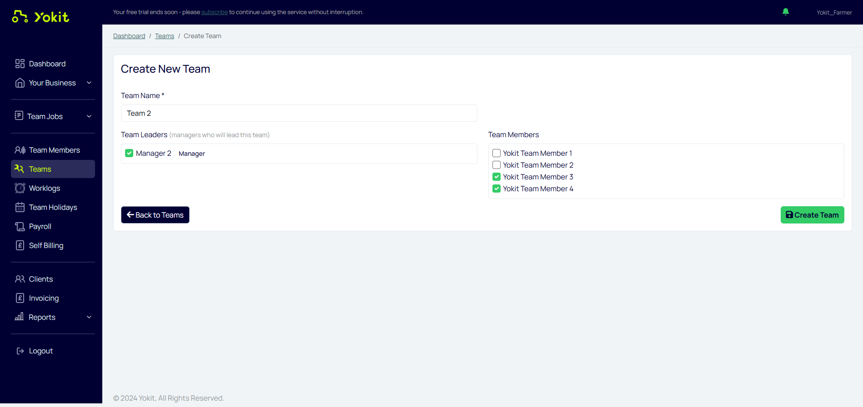Open Clients in sidebar
The height and width of the screenshot is (407, 863).
point(53,279)
